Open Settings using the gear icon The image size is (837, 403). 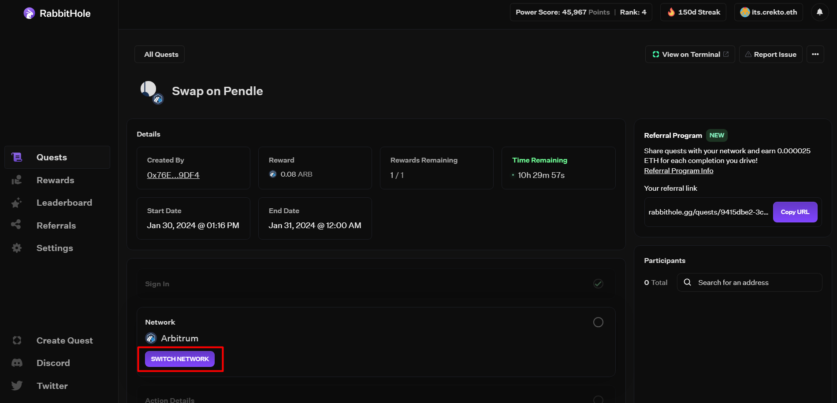(x=16, y=248)
